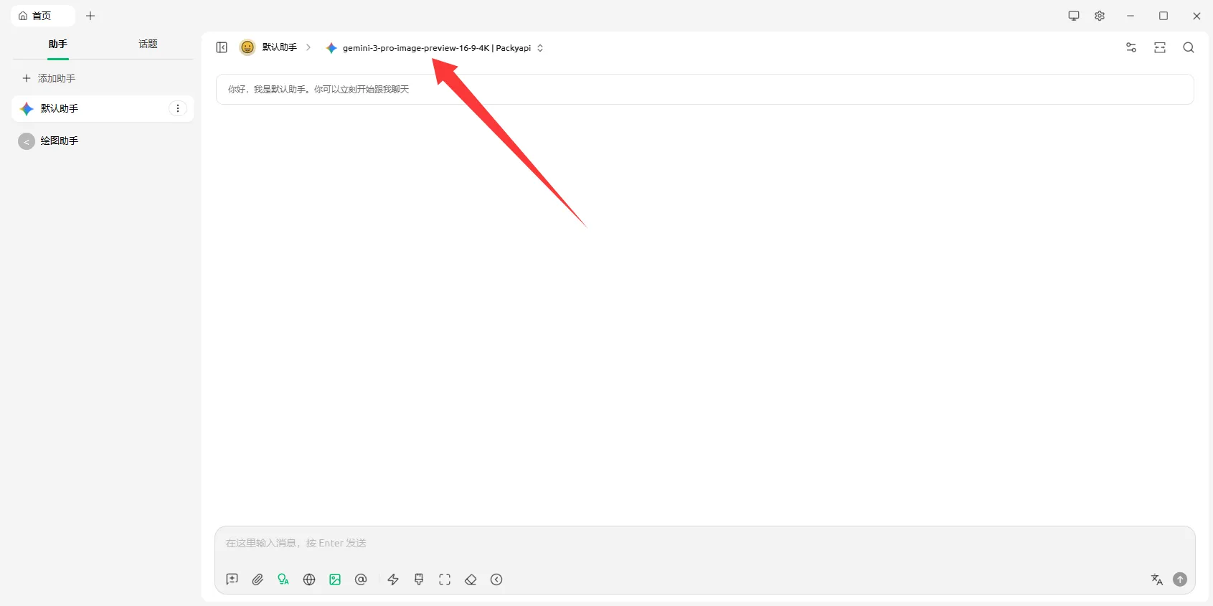1213x606 pixels.
Task: Click the @ mention model icon
Action: (361, 579)
